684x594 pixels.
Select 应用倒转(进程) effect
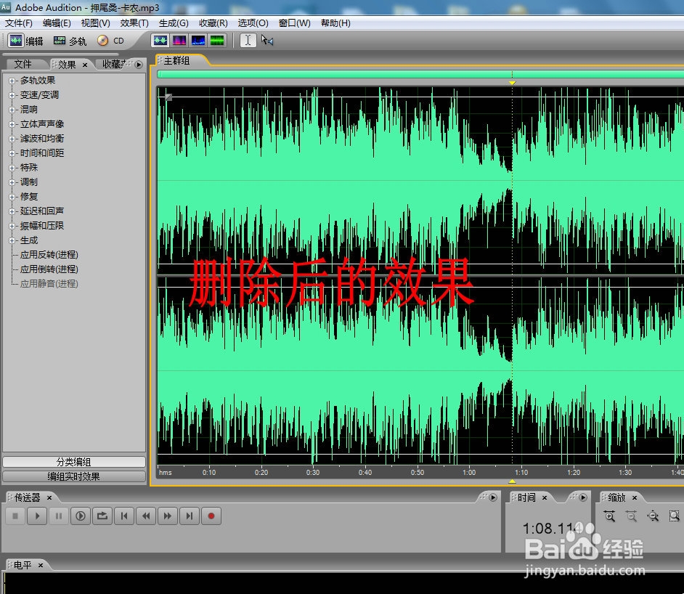point(49,269)
